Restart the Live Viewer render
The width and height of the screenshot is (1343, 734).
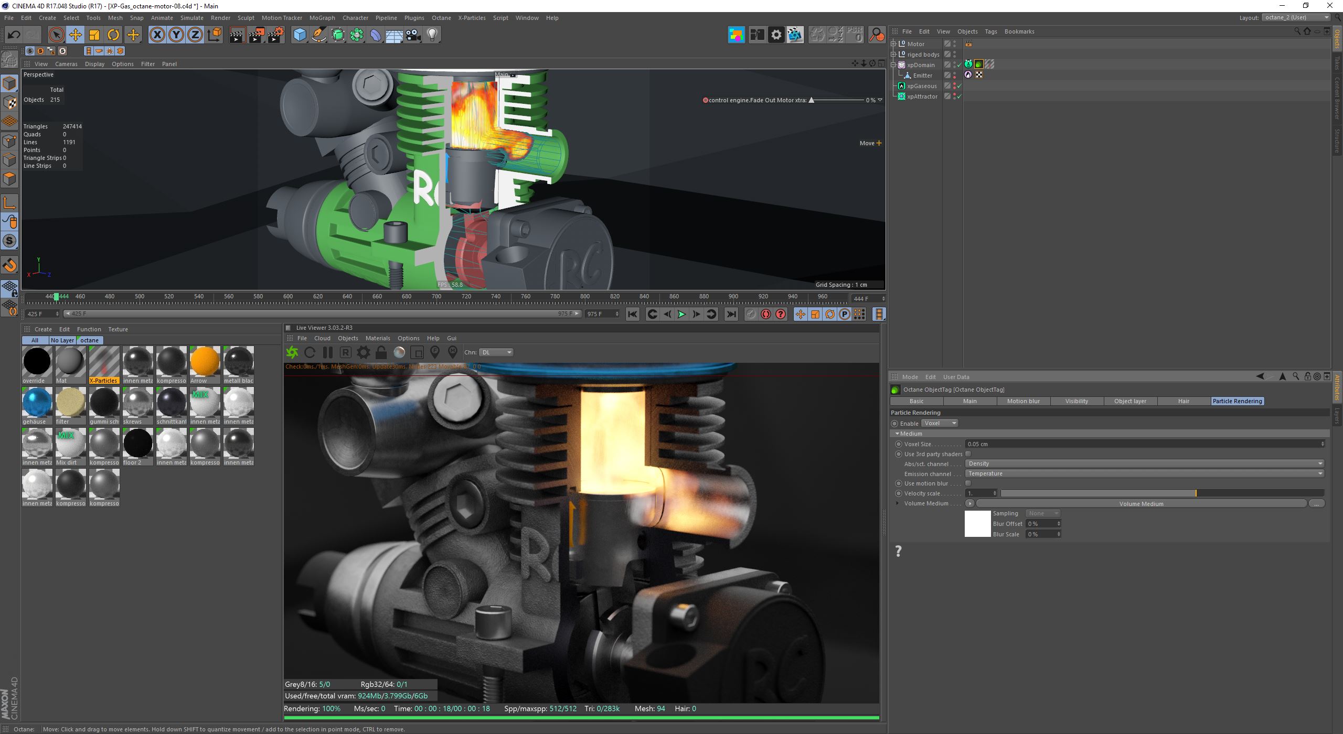tap(310, 352)
